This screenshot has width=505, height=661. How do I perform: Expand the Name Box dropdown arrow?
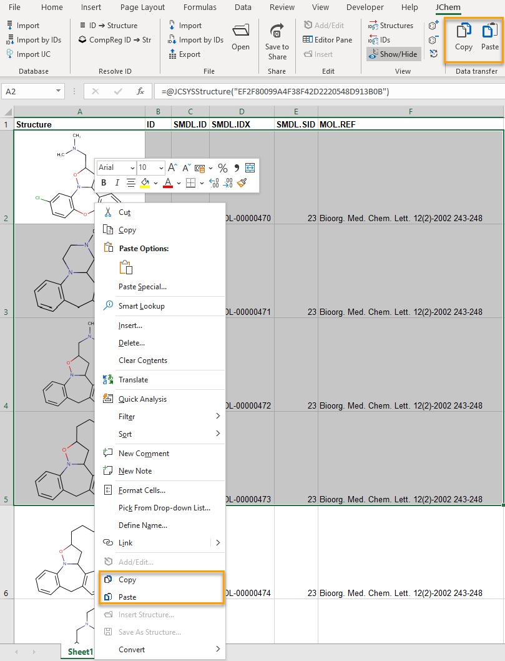tap(59, 91)
